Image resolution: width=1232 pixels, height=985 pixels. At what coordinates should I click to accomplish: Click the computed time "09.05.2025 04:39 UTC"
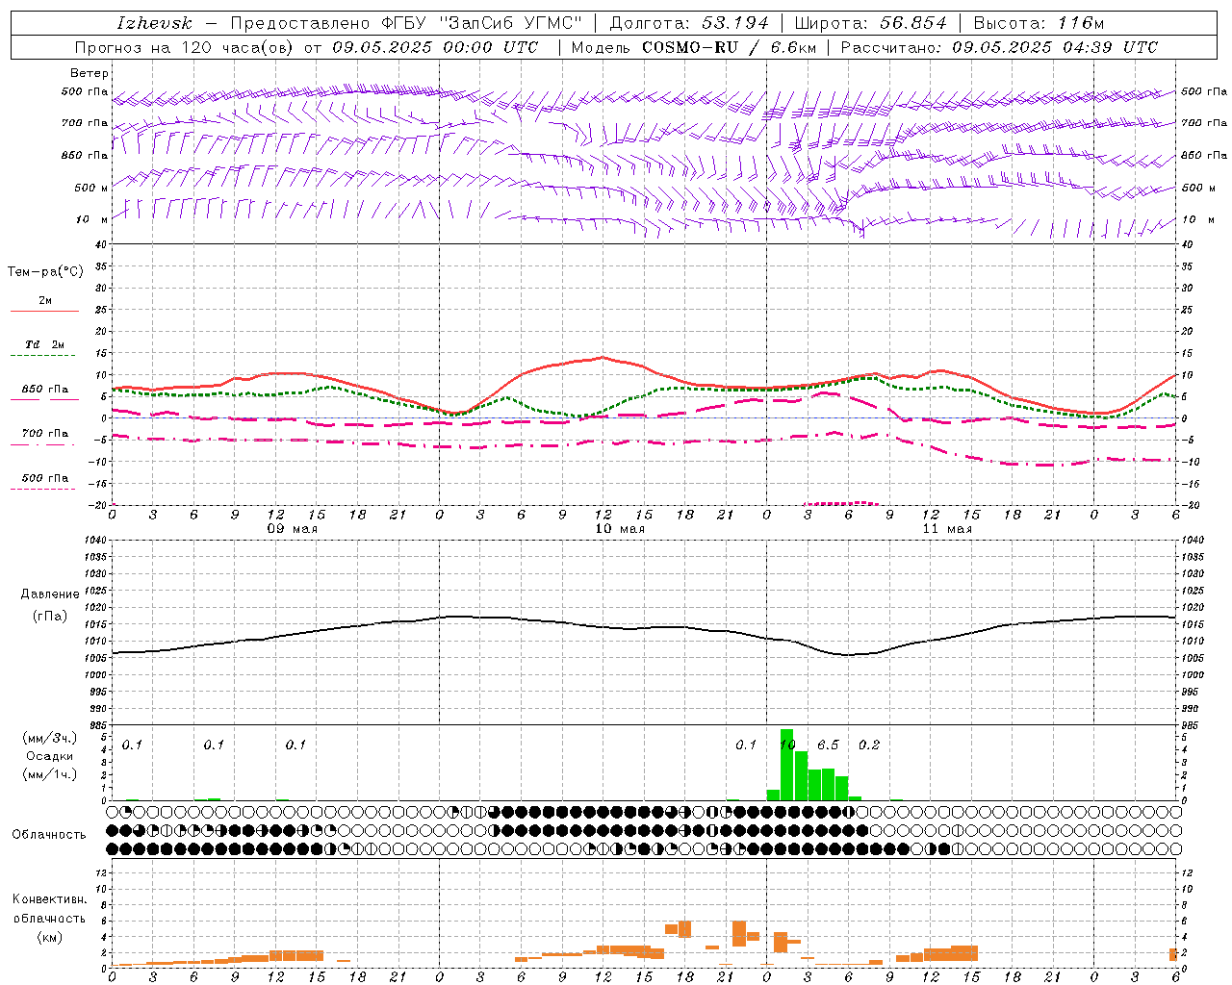coord(1055,47)
